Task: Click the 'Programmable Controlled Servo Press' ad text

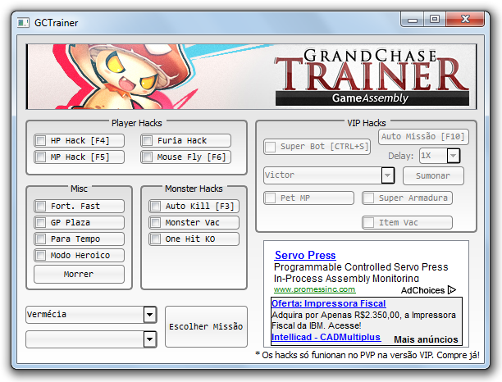Action: point(361,266)
